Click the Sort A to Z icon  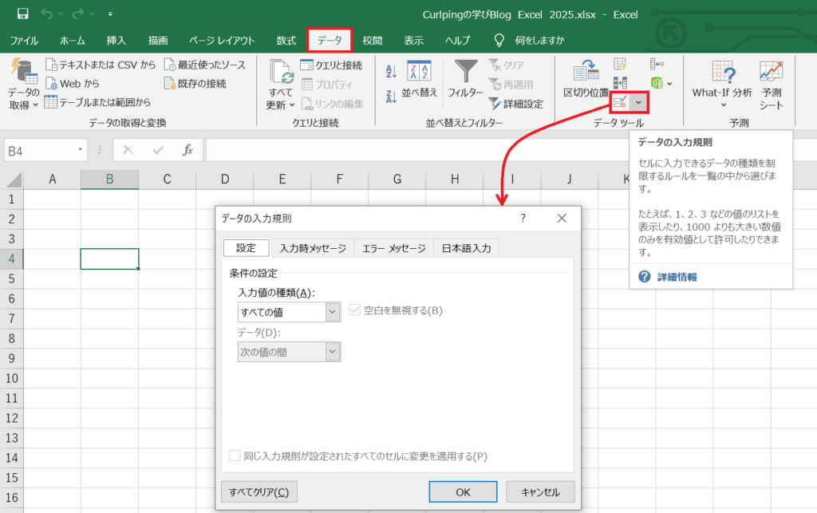[x=391, y=72]
